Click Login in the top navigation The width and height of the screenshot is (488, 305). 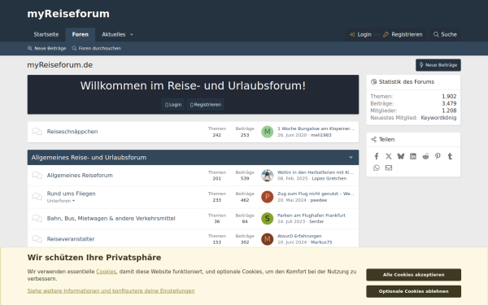360,34
